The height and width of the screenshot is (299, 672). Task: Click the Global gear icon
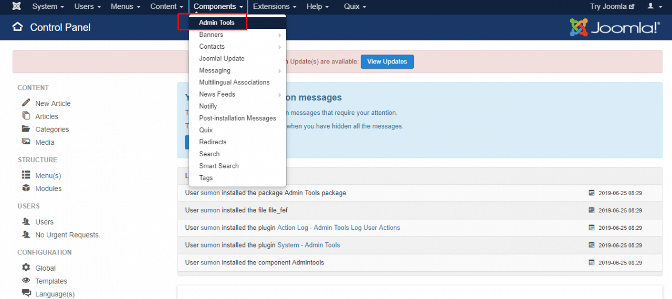tap(26, 268)
